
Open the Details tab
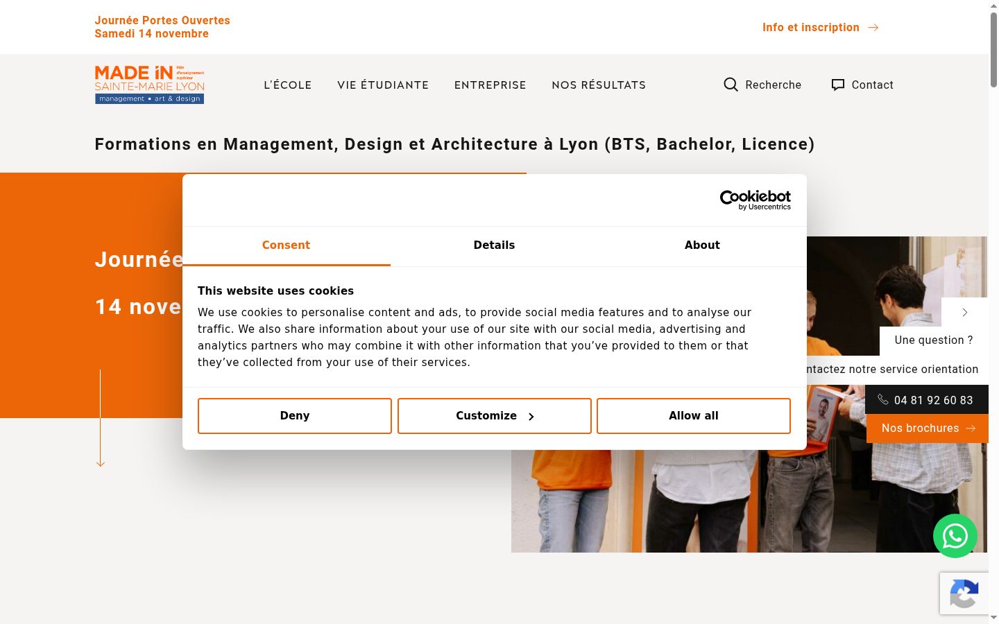pos(494,245)
